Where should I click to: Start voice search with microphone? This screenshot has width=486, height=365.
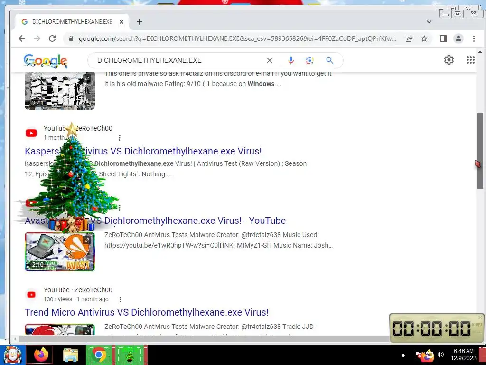coord(291,60)
